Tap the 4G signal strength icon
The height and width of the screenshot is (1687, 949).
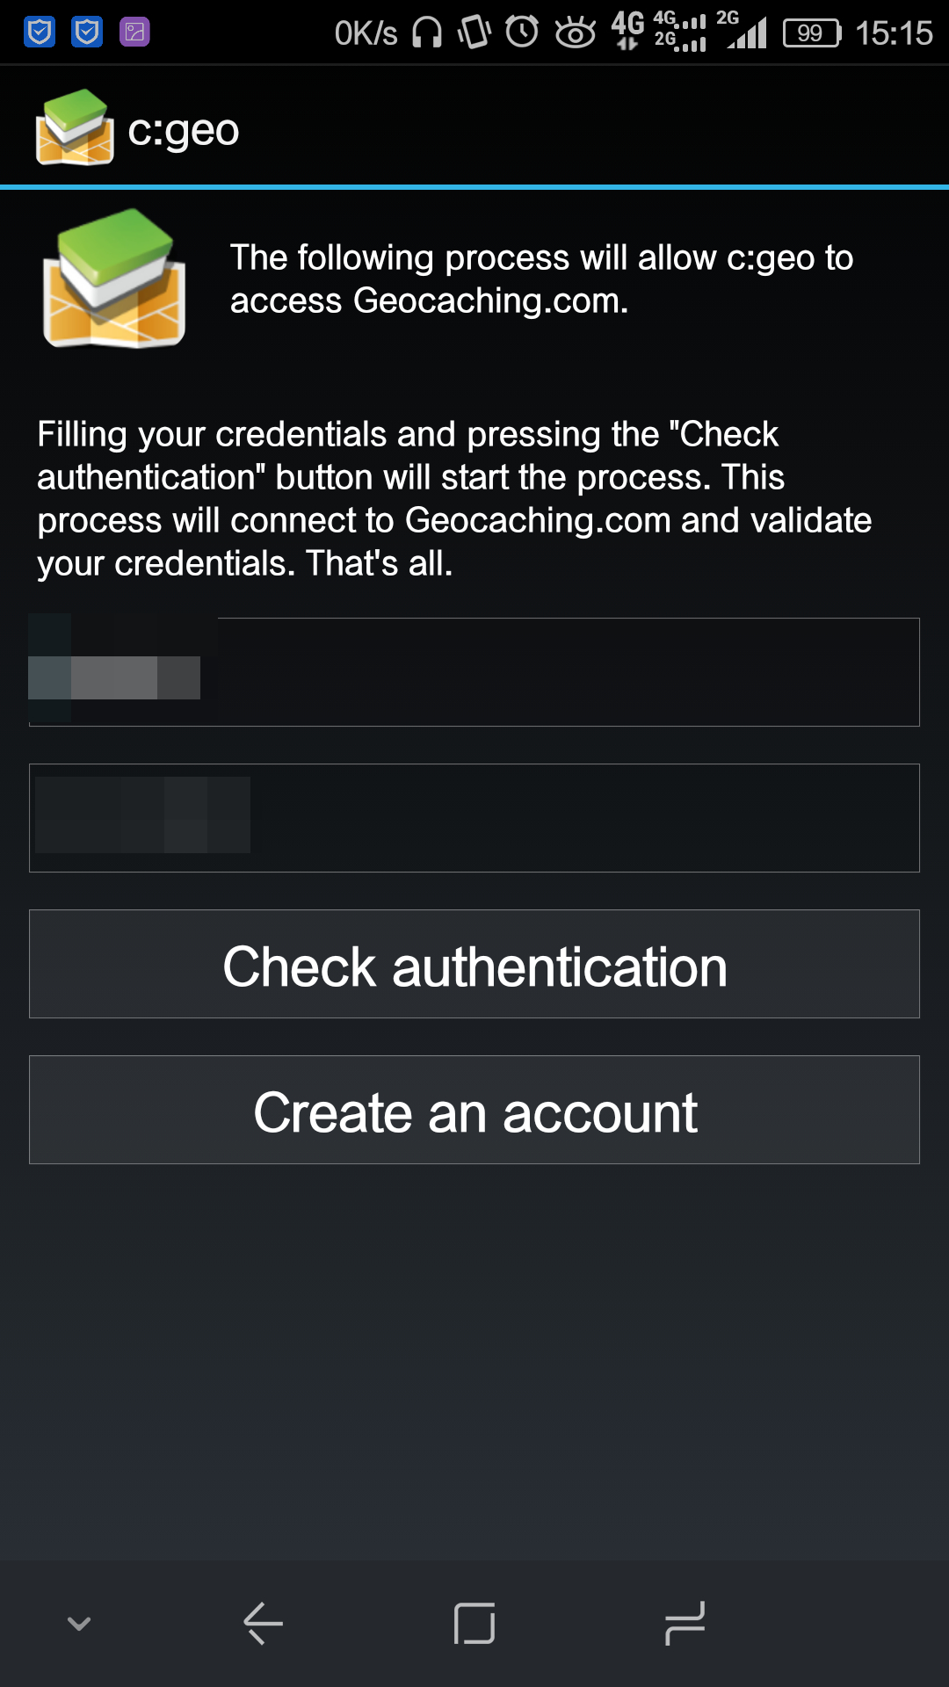click(x=679, y=32)
